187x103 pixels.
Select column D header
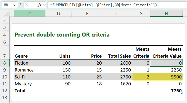(x=59, y=14)
